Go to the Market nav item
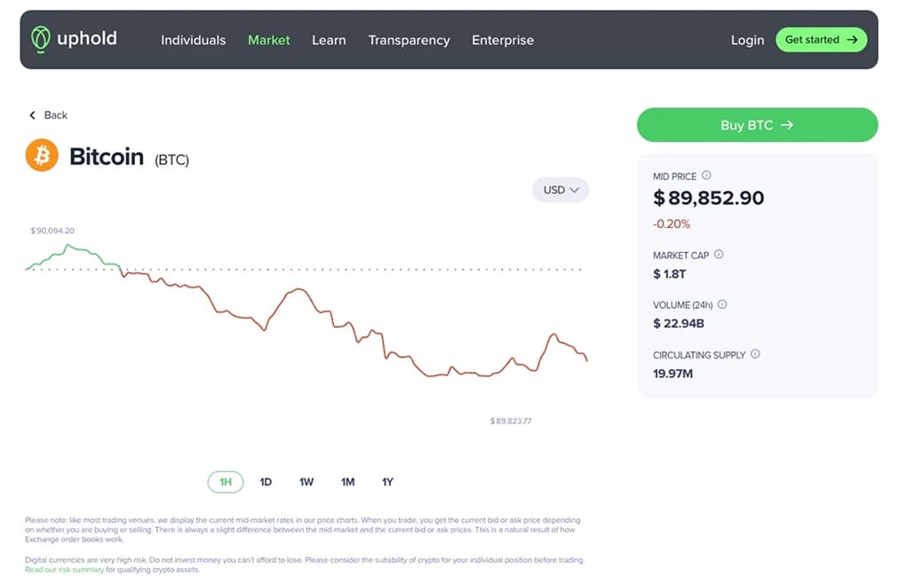 [269, 40]
